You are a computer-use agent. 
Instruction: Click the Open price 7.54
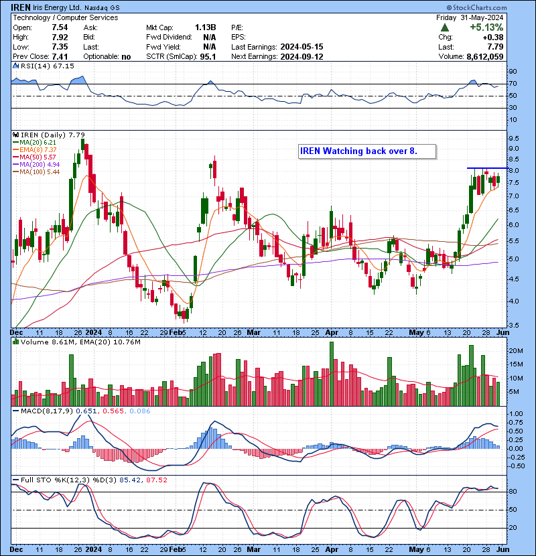60,27
